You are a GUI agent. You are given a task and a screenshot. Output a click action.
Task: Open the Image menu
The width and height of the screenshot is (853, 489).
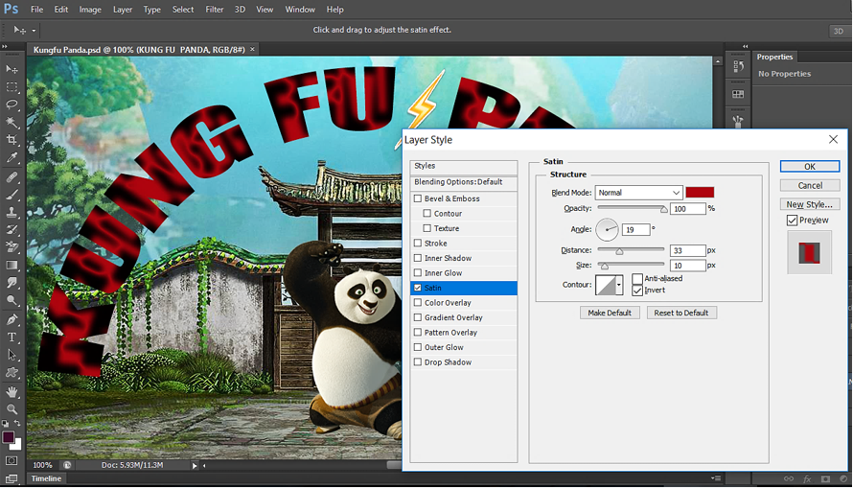coord(90,10)
